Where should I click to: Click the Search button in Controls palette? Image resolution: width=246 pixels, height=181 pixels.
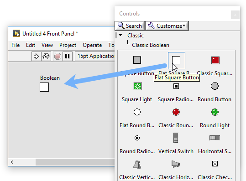130,26
